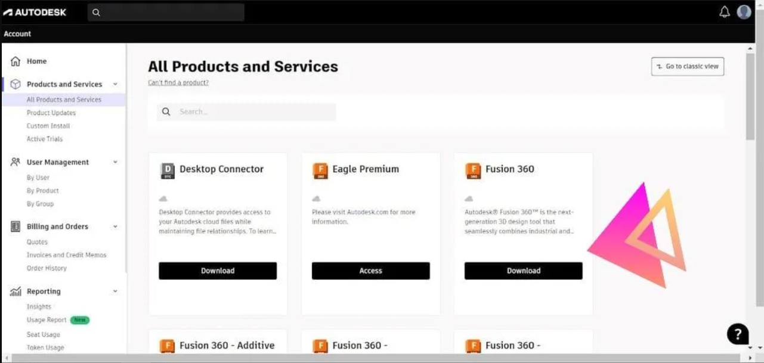The image size is (764, 363).
Task: Click the Reporting chart icon
Action: [x=16, y=291]
